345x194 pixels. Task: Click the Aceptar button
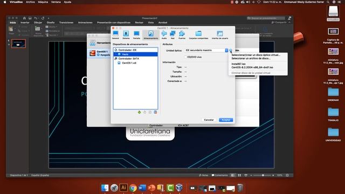226,120
